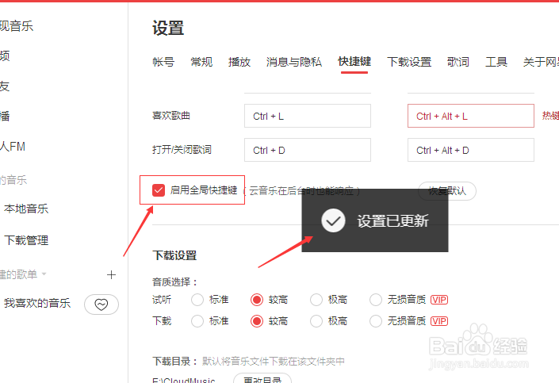Click the Ctrl + D shortcut field
Image resolution: width=559 pixels, height=383 pixels.
(x=308, y=150)
